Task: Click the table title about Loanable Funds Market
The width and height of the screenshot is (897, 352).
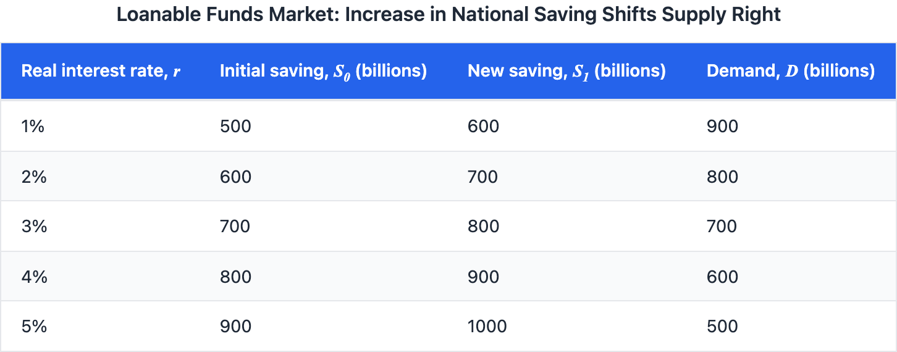Action: point(448,15)
